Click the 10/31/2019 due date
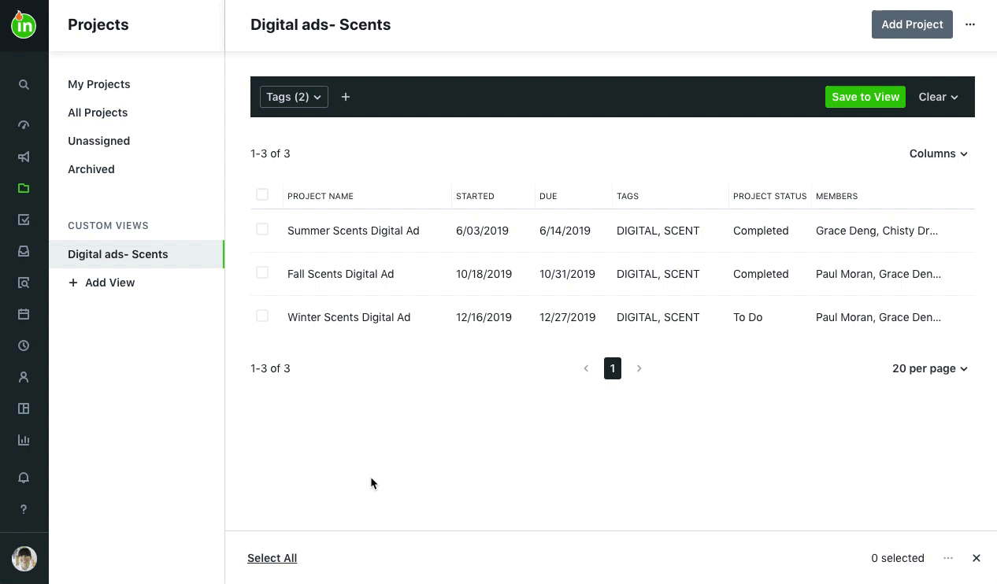 point(567,274)
